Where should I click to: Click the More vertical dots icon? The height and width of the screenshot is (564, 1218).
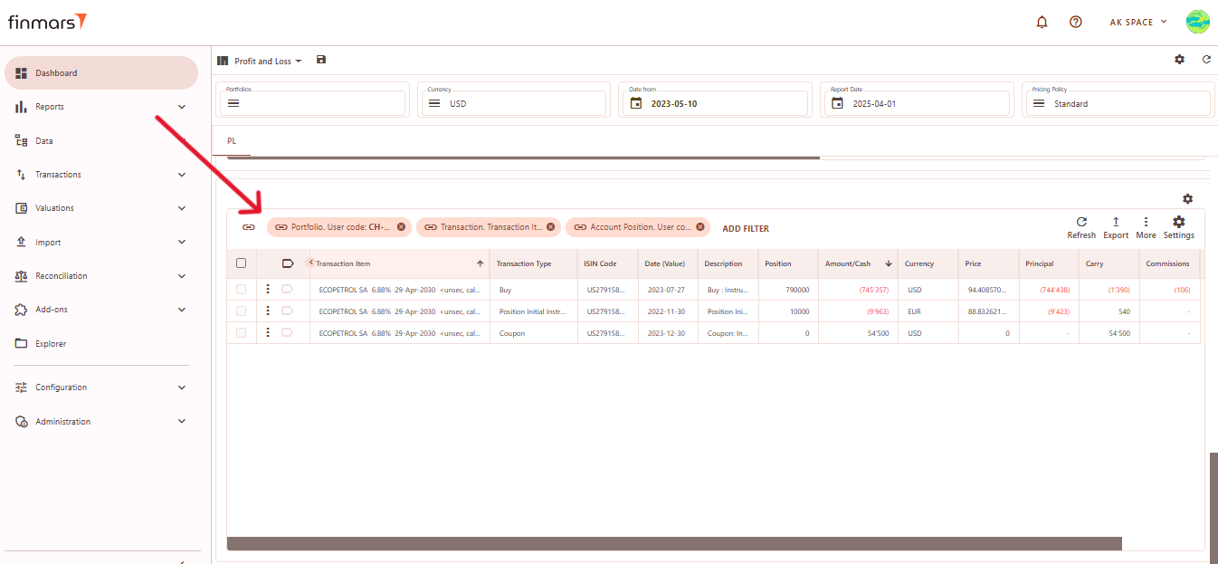coord(1146,222)
